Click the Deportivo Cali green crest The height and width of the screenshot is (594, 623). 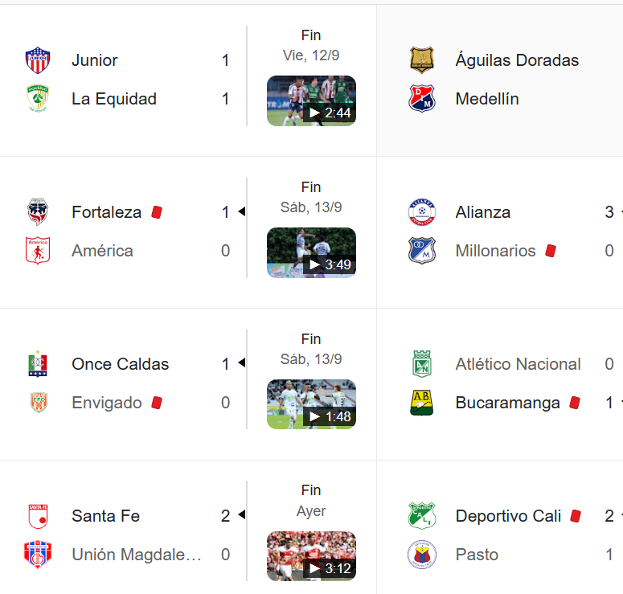422,516
